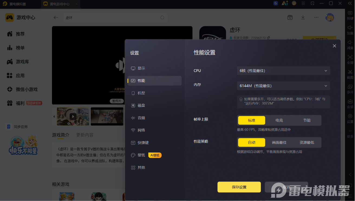Open the CPU cores dropdown
This screenshot has height=201, width=355.
pos(284,71)
